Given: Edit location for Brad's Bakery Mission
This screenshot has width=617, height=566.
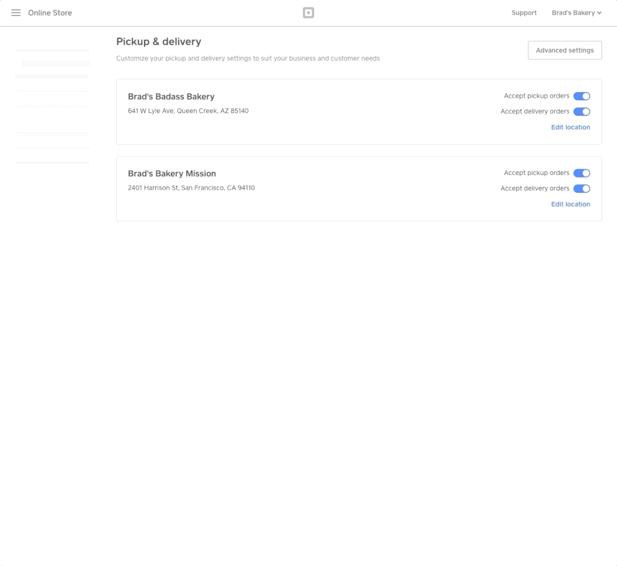Looking at the screenshot, I should (570, 204).
